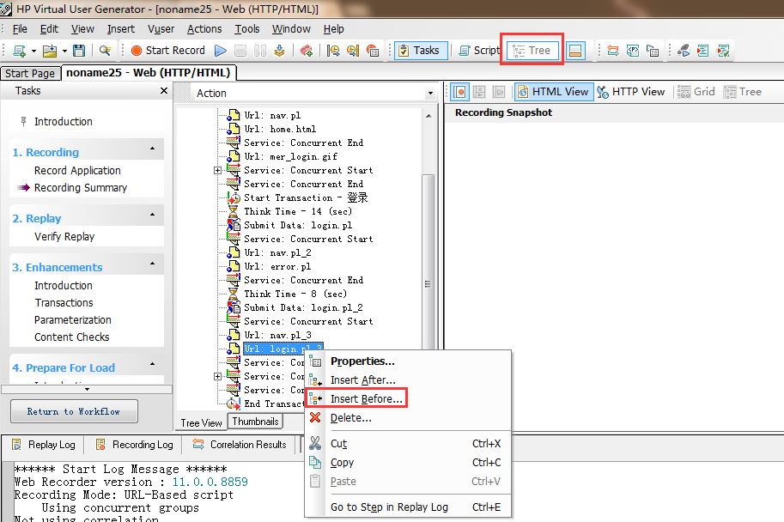Viewport: 784px width, 522px height.
Task: Choose Properties... from context menu
Action: (x=362, y=361)
